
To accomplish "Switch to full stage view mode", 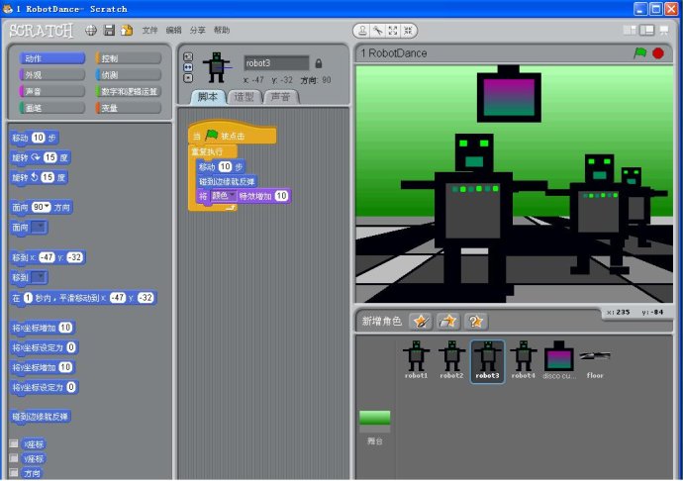I will [646, 30].
